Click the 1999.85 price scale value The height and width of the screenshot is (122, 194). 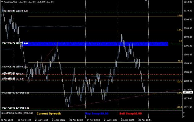click(188, 37)
